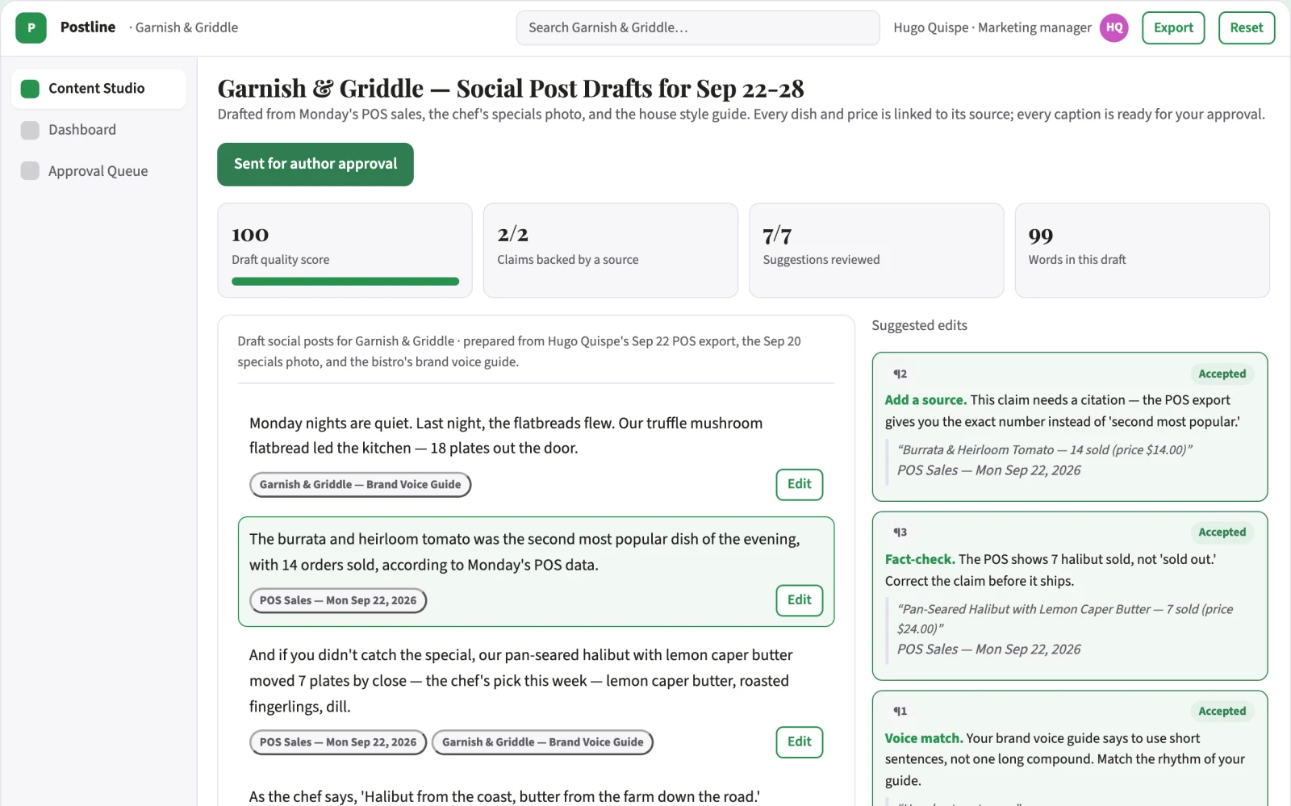Go to Dashboard in the sidebar
This screenshot has width=1291, height=806.
click(x=98, y=130)
